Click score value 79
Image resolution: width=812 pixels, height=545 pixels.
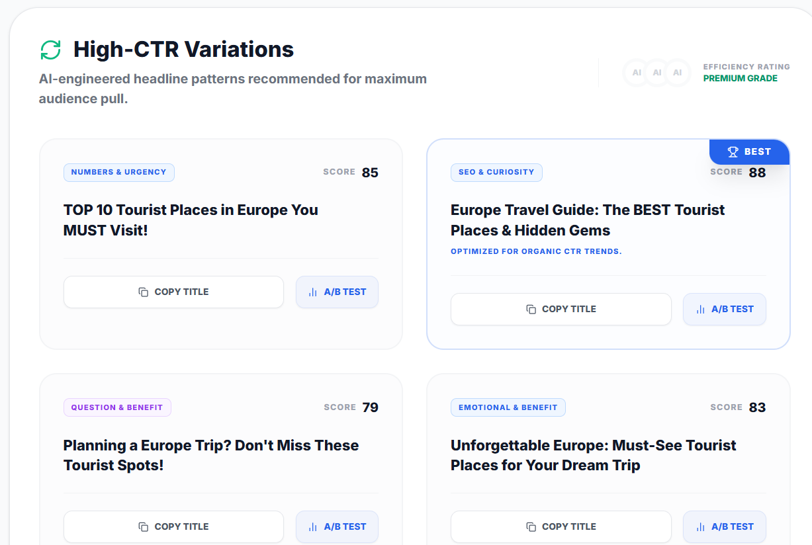pos(370,407)
